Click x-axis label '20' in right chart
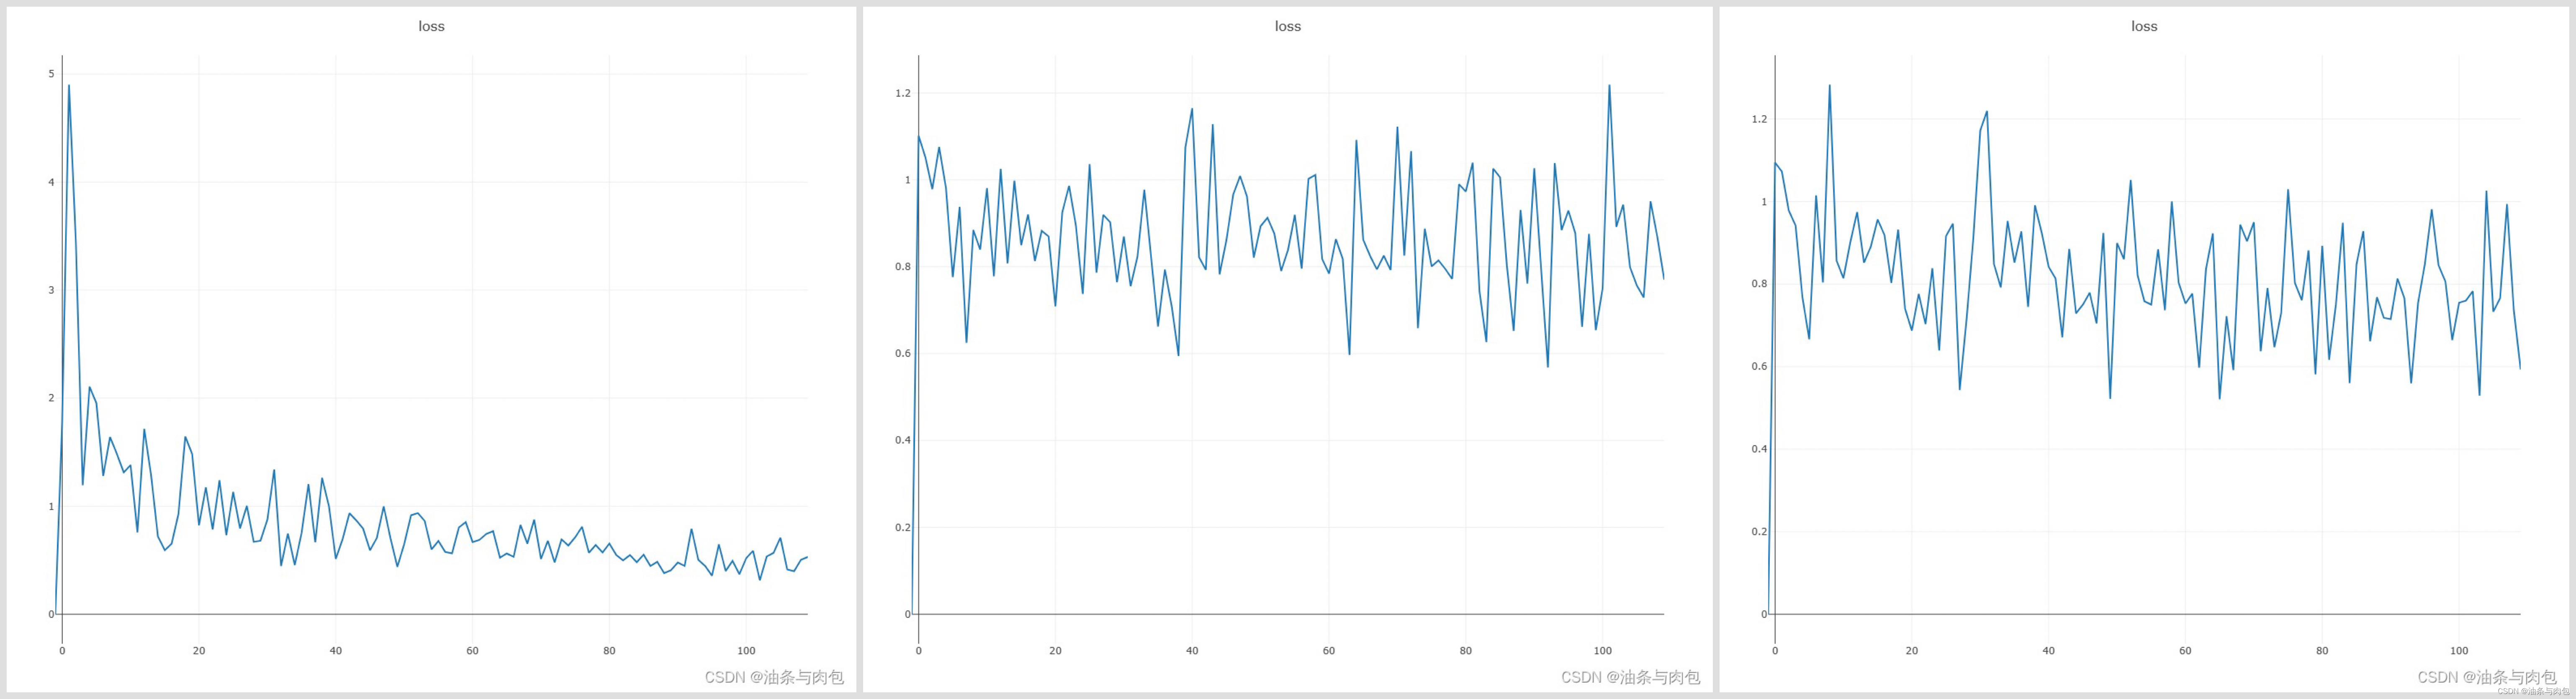Viewport: 2576px width, 699px height. point(1912,651)
